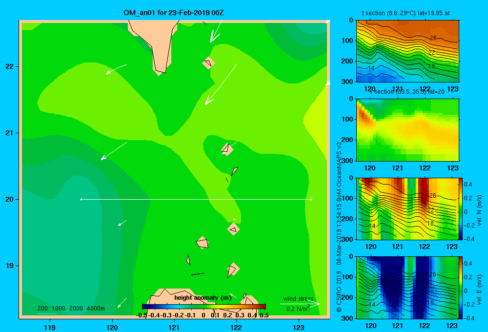Image resolution: width=488 pixels, height=332 pixels.
Task: Open the eastward velocity section panel
Action: [x=407, y=288]
